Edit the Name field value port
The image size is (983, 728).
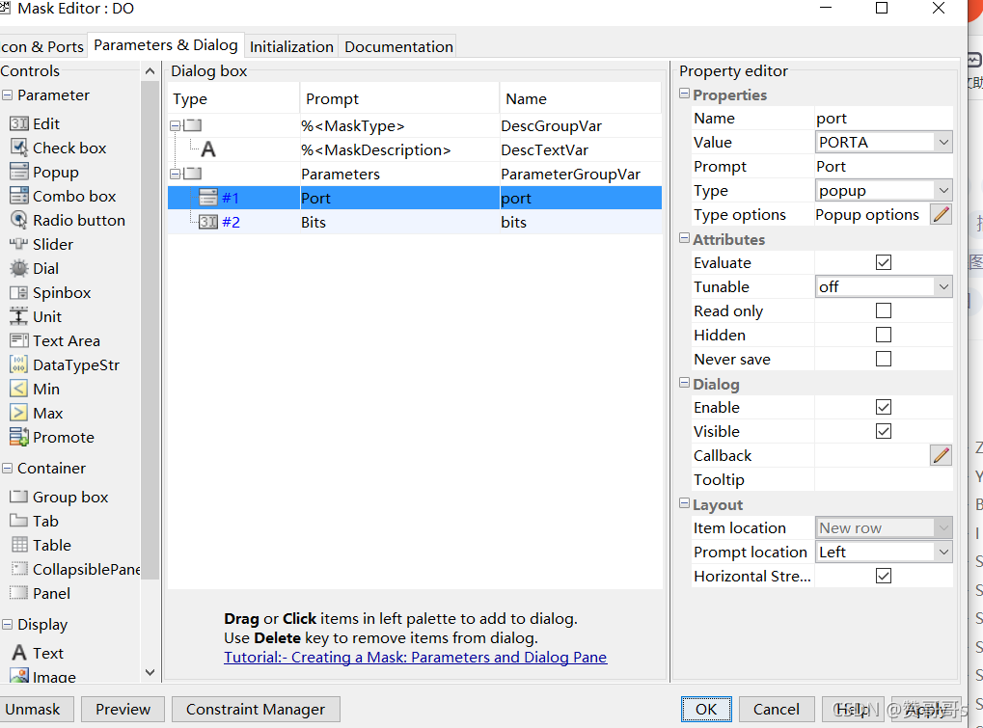(884, 119)
